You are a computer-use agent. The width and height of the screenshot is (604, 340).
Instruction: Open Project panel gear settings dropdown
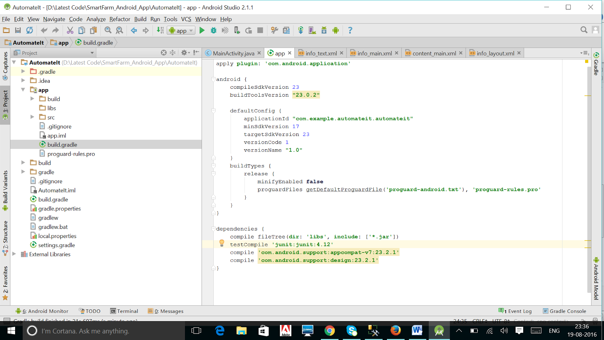click(185, 53)
